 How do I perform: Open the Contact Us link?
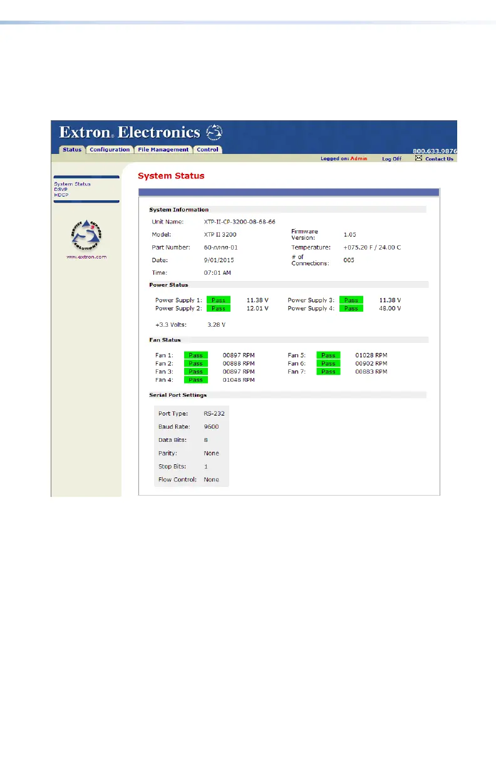point(439,159)
